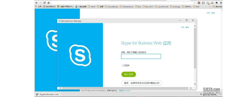Open the window-shaped extension icon in toolbar

point(203,3)
